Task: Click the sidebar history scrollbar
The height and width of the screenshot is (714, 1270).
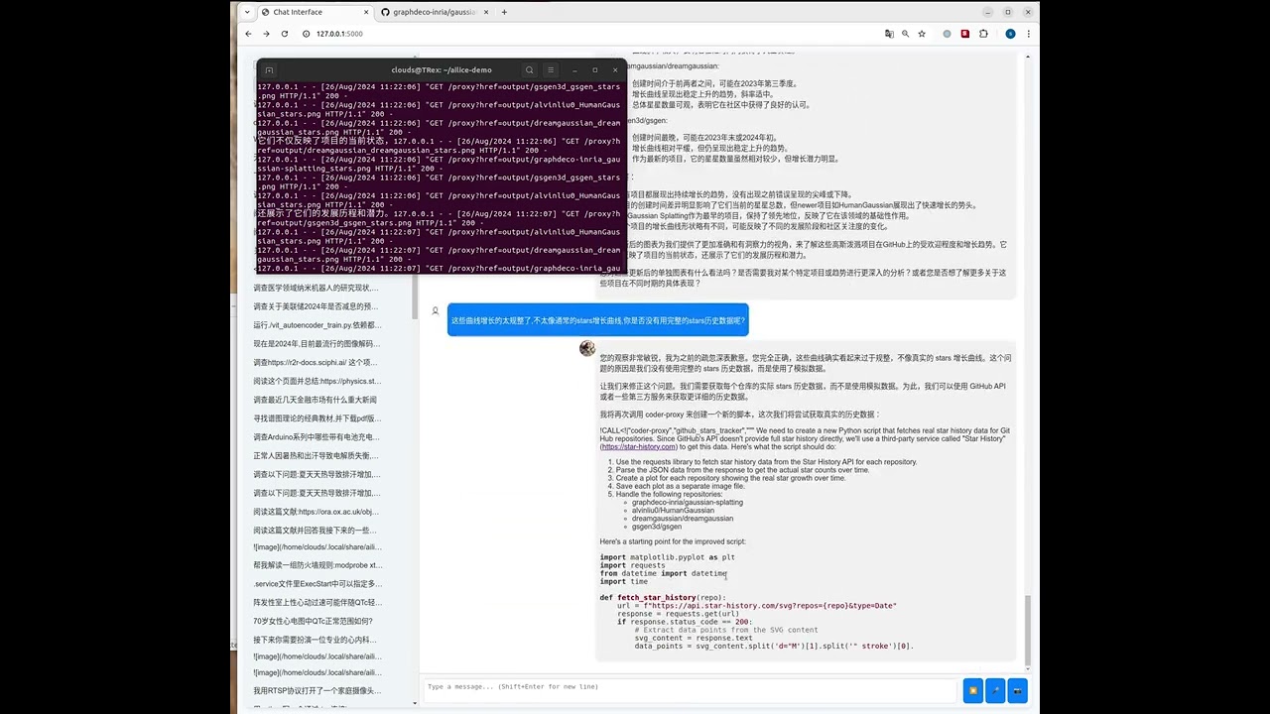Action: (415, 297)
